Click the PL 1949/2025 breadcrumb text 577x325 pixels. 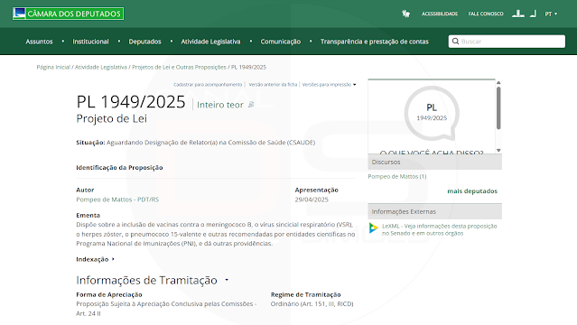pos(248,67)
